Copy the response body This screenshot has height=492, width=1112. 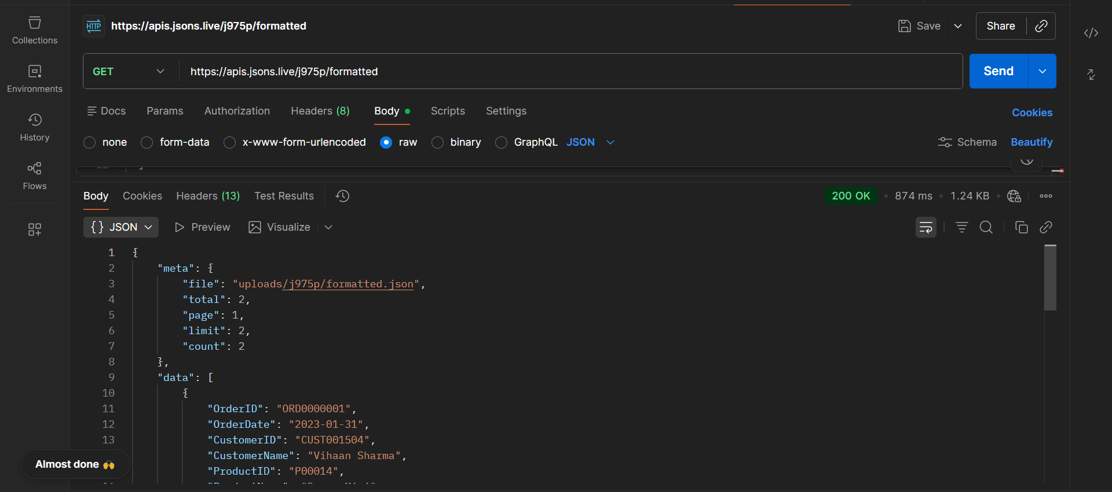(1022, 227)
